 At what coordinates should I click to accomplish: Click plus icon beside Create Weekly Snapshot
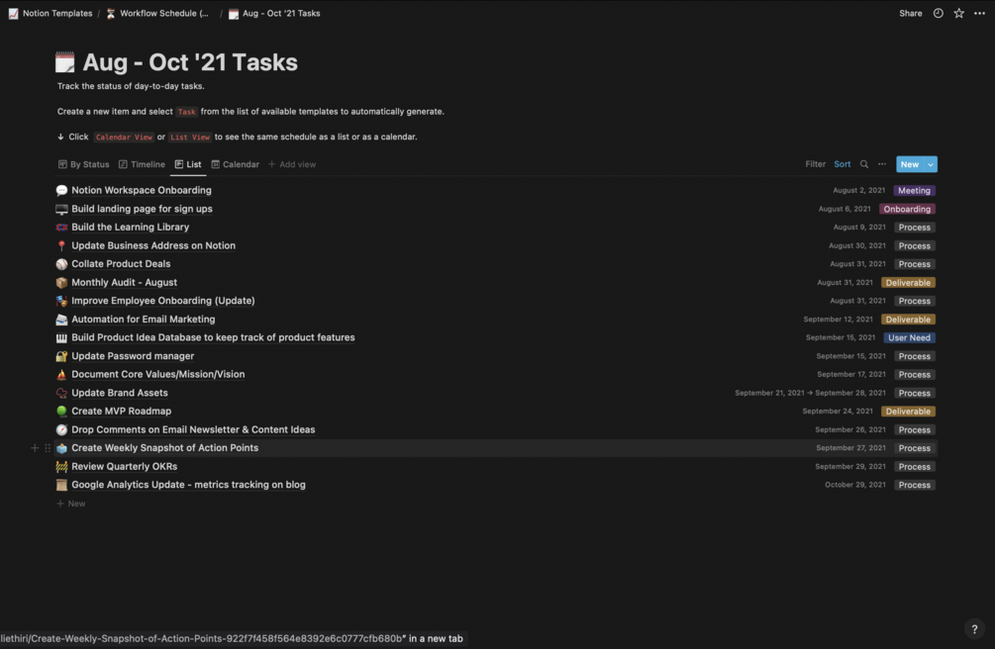35,448
